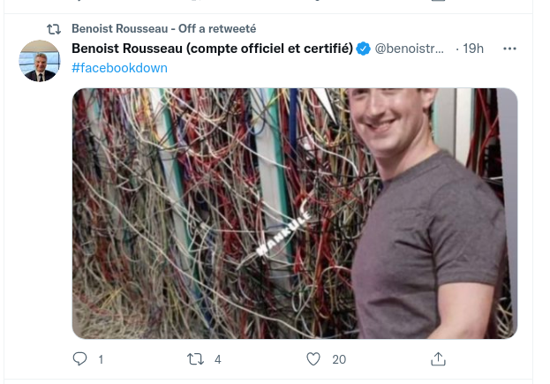Open the share tweet icon
Viewport: 550px width, 384px height.
[x=438, y=359]
